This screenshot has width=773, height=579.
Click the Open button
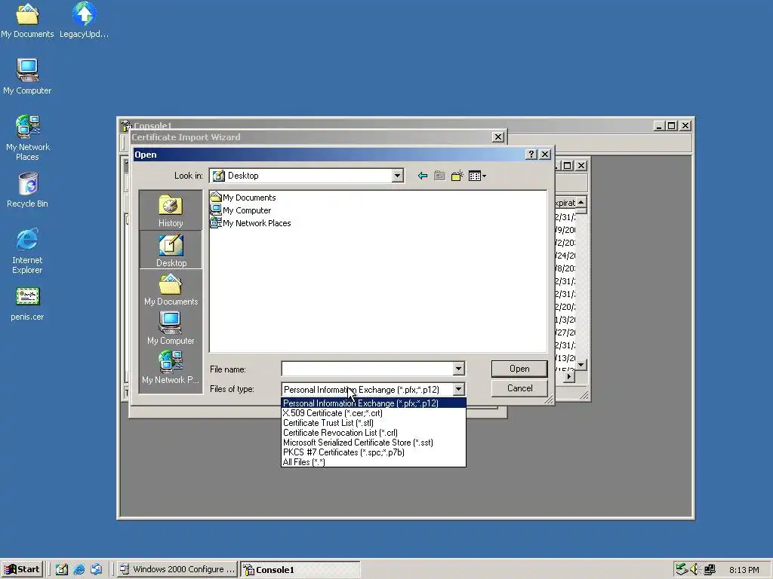[519, 369]
